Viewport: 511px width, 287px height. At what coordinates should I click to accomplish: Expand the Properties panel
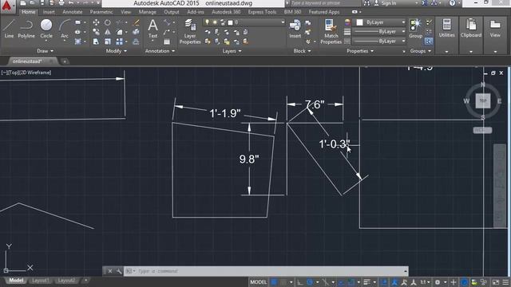pos(360,51)
